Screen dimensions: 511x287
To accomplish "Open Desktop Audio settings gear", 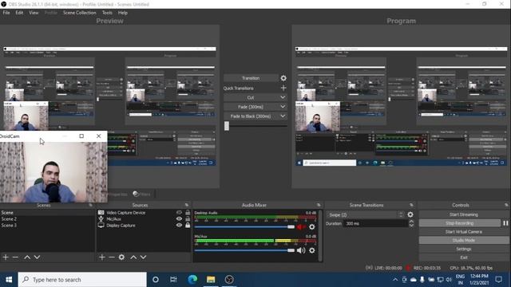I will click(x=312, y=226).
